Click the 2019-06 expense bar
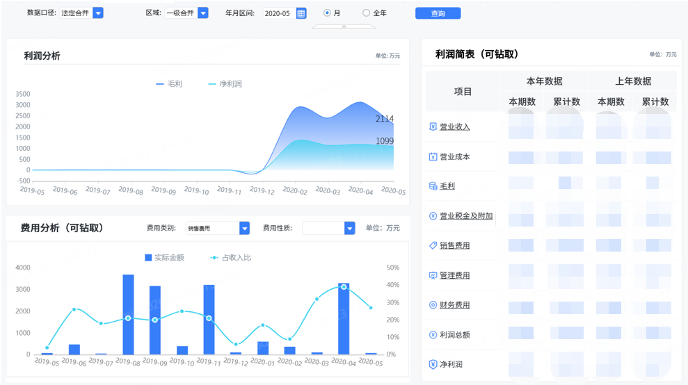The height and width of the screenshot is (385, 688). tap(74, 350)
